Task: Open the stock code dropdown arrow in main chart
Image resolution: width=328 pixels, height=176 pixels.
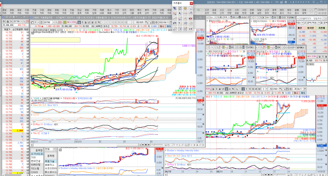Action: click(x=54, y=22)
